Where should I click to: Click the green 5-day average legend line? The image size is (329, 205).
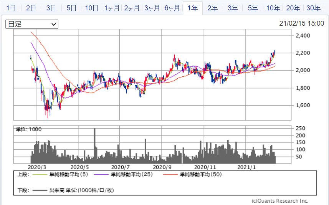(x=40, y=175)
